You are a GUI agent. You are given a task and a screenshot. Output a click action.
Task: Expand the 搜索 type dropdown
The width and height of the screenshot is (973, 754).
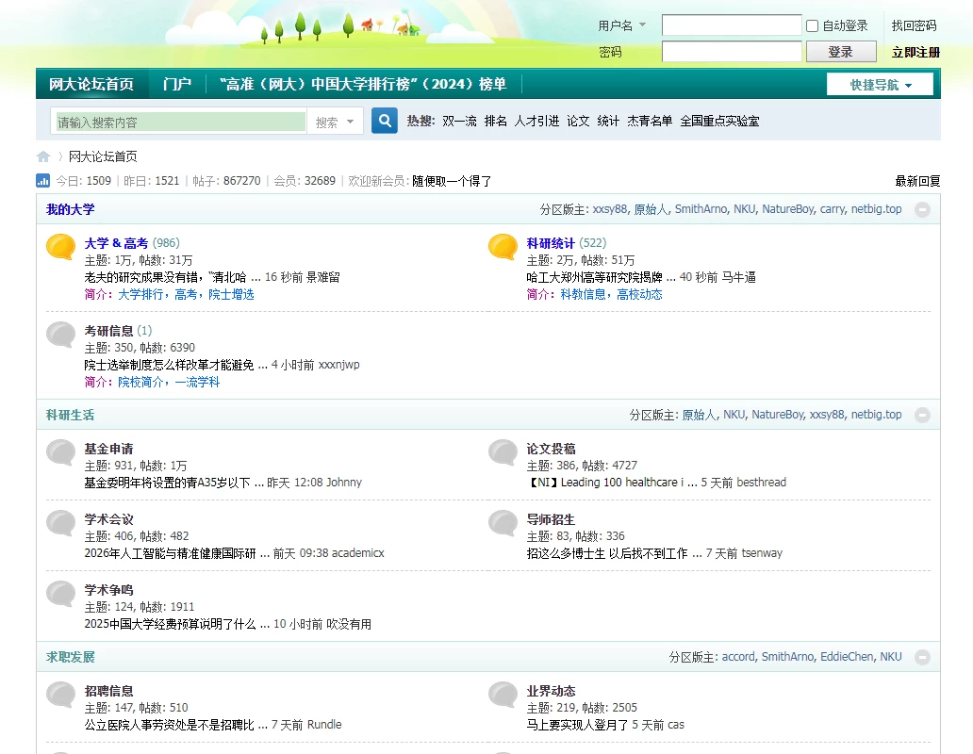pos(335,122)
